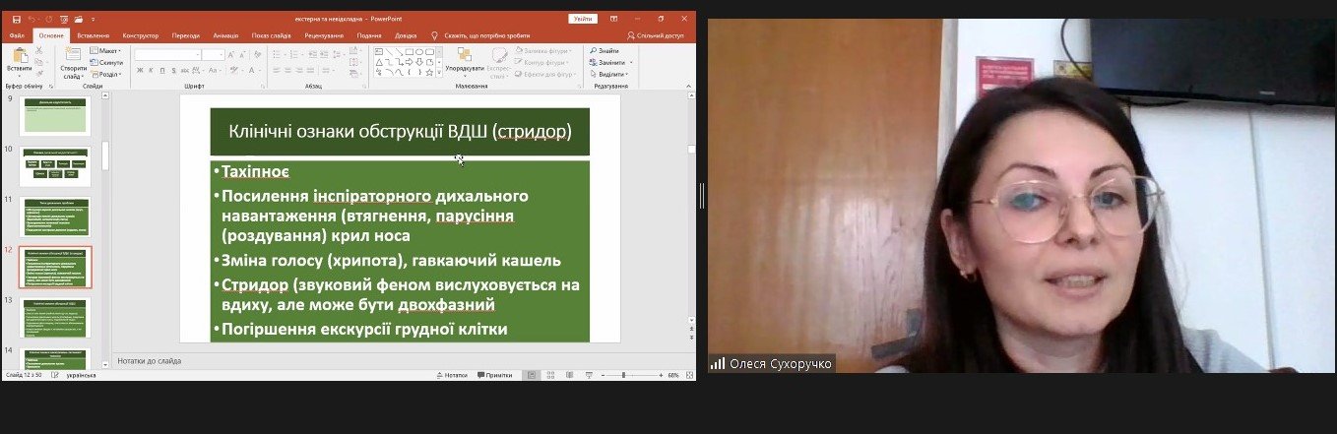Open the Section (Розділ) dropdown
The height and width of the screenshot is (434, 1337).
(107, 74)
